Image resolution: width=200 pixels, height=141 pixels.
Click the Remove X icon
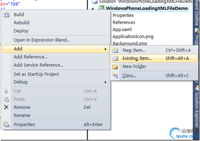click(6, 107)
